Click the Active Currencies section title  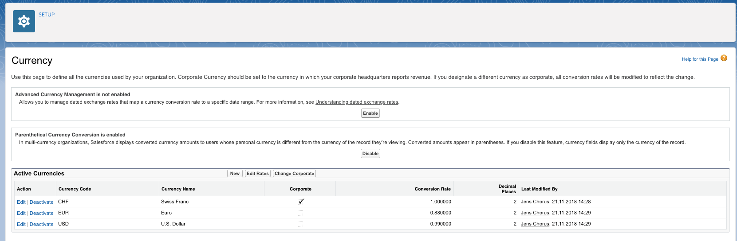tap(39, 173)
